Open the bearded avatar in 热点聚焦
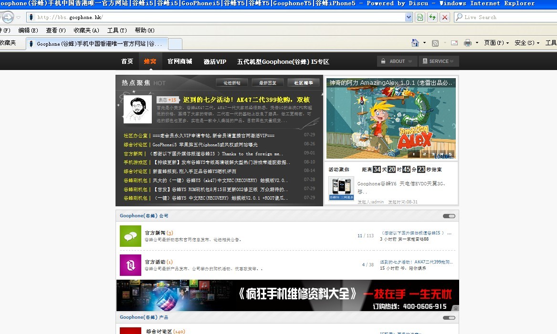This screenshot has height=334, width=557. click(137, 109)
